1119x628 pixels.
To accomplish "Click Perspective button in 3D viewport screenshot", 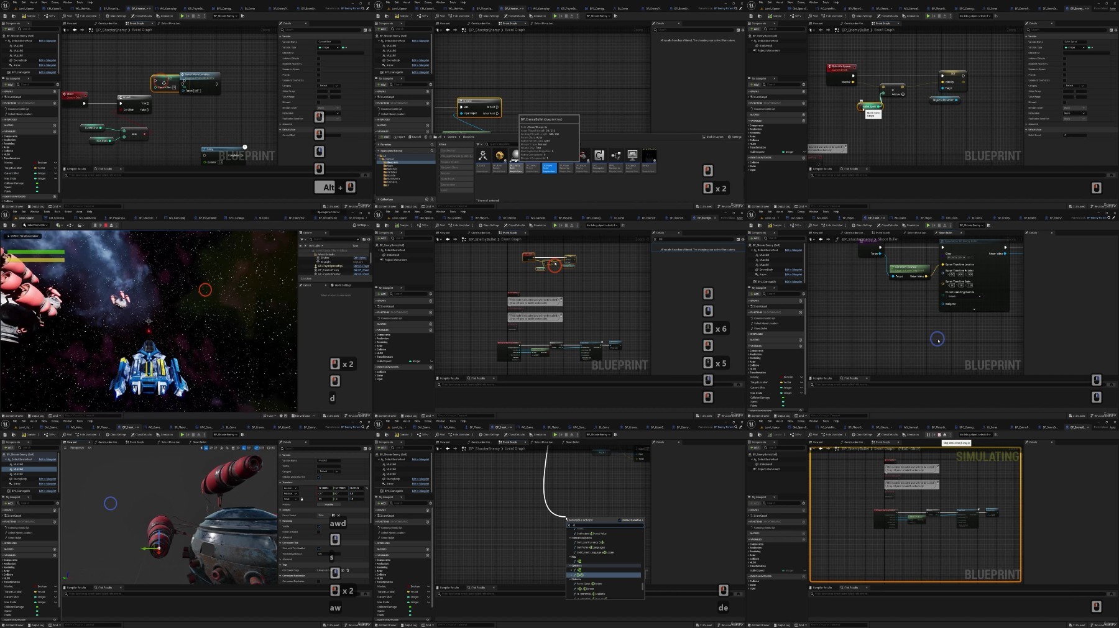I will pos(77,448).
